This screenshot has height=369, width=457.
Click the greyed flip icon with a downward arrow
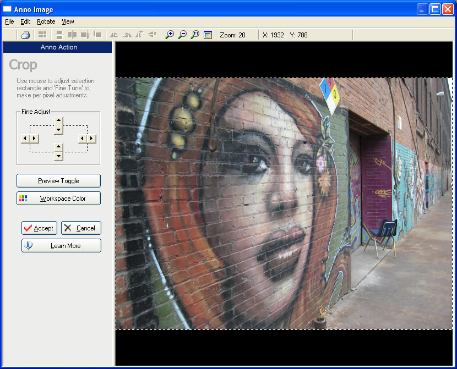153,35
